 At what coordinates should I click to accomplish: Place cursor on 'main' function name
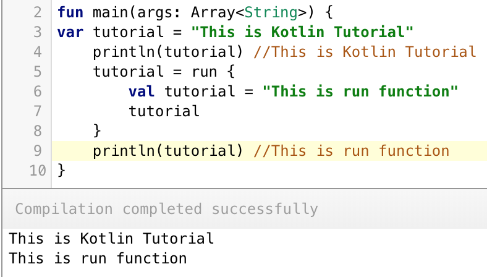tap(105, 12)
